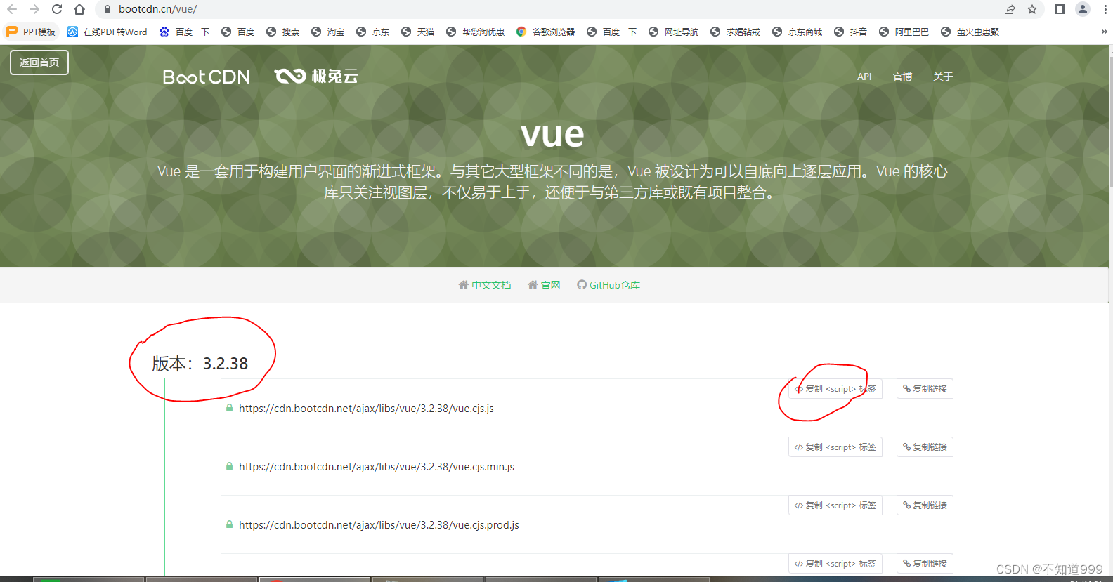Screen dimensions: 1113x582
Task: Click the lock icon beside vue.cjs.min.js
Action: tap(229, 466)
